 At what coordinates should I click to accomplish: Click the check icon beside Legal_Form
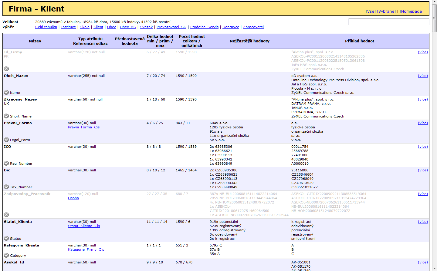click(x=6, y=140)
